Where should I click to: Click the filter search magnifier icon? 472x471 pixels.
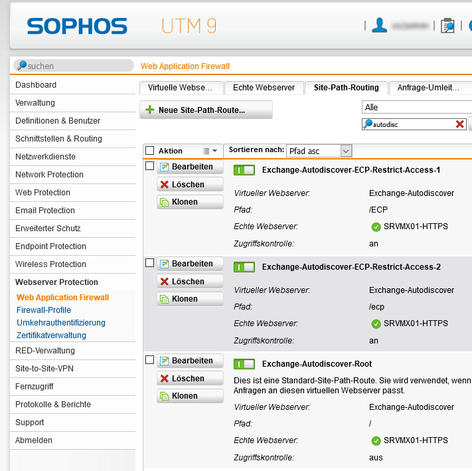[x=368, y=124]
